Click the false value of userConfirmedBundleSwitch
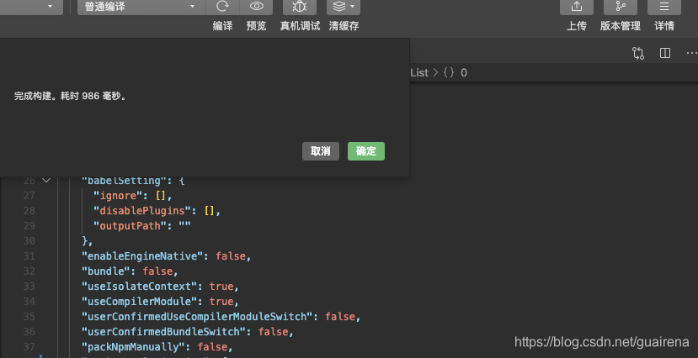698x358 pixels. click(274, 332)
